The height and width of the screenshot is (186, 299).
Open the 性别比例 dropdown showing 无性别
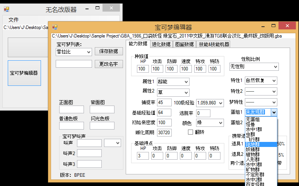click(254, 67)
